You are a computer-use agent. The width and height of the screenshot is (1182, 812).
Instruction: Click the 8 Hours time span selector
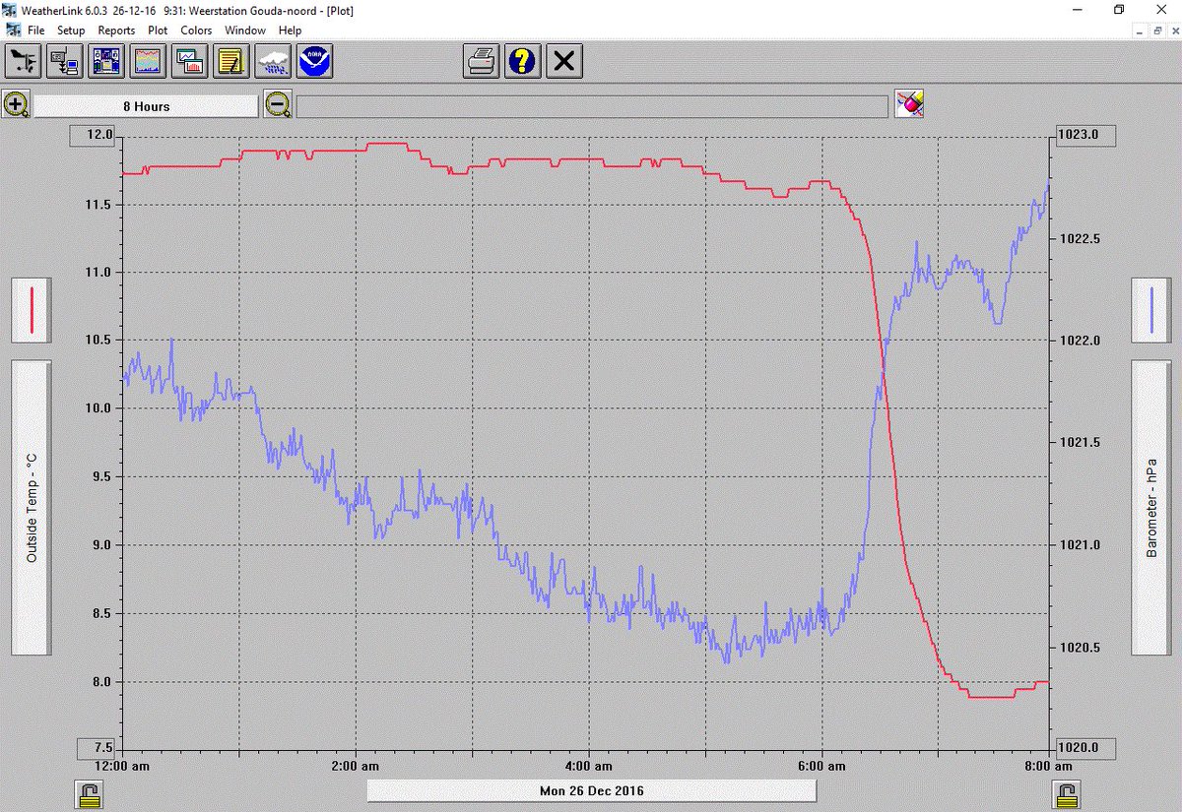click(x=146, y=106)
